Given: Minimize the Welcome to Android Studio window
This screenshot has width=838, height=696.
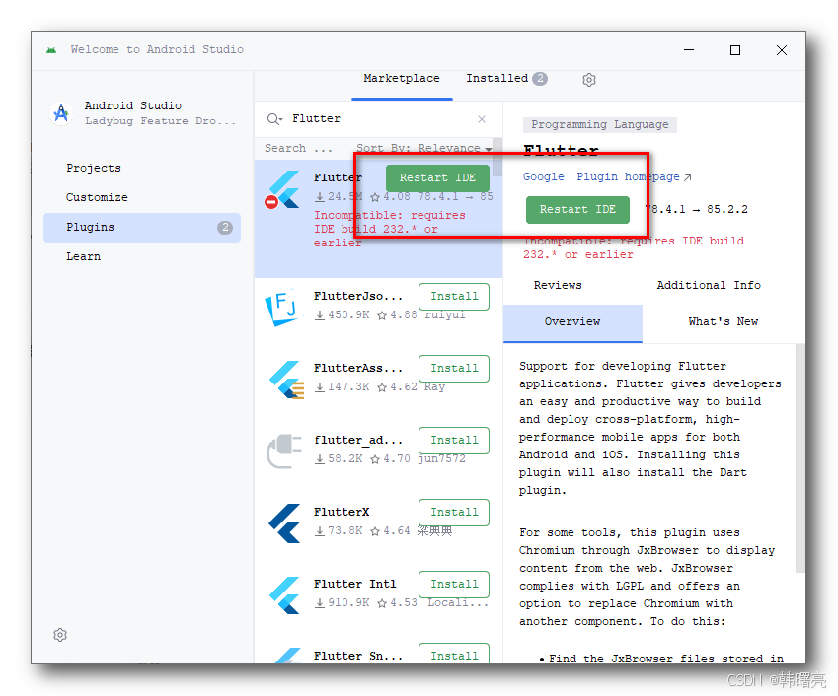Looking at the screenshot, I should coord(689,50).
